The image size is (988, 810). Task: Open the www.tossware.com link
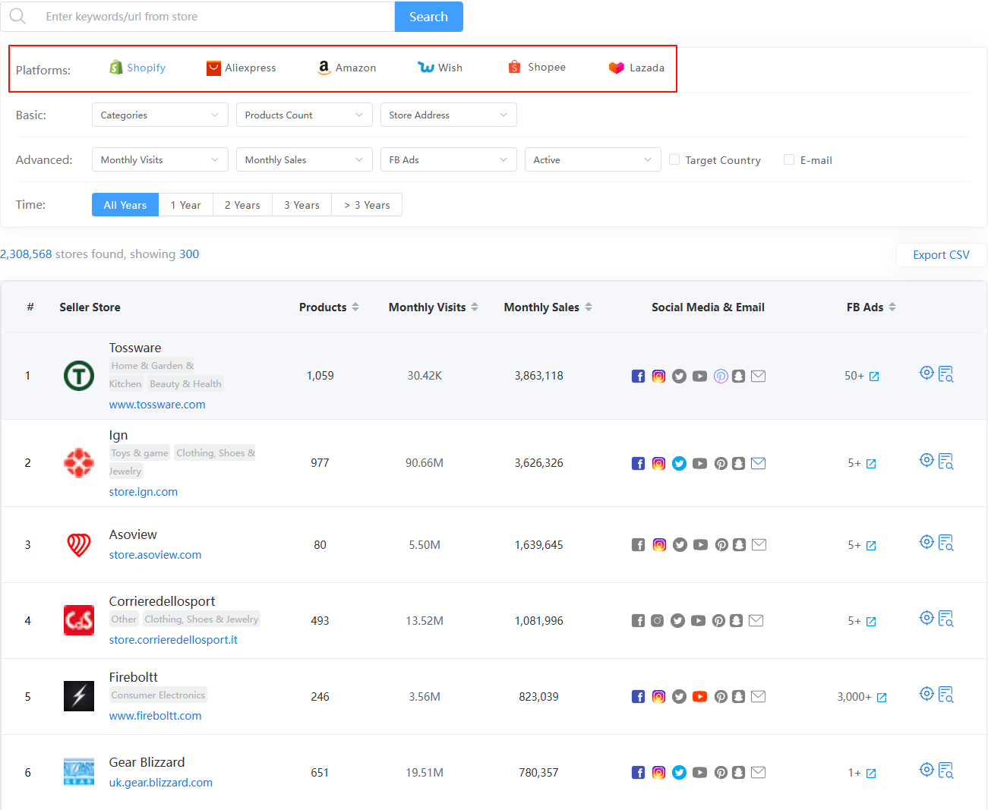click(x=157, y=405)
